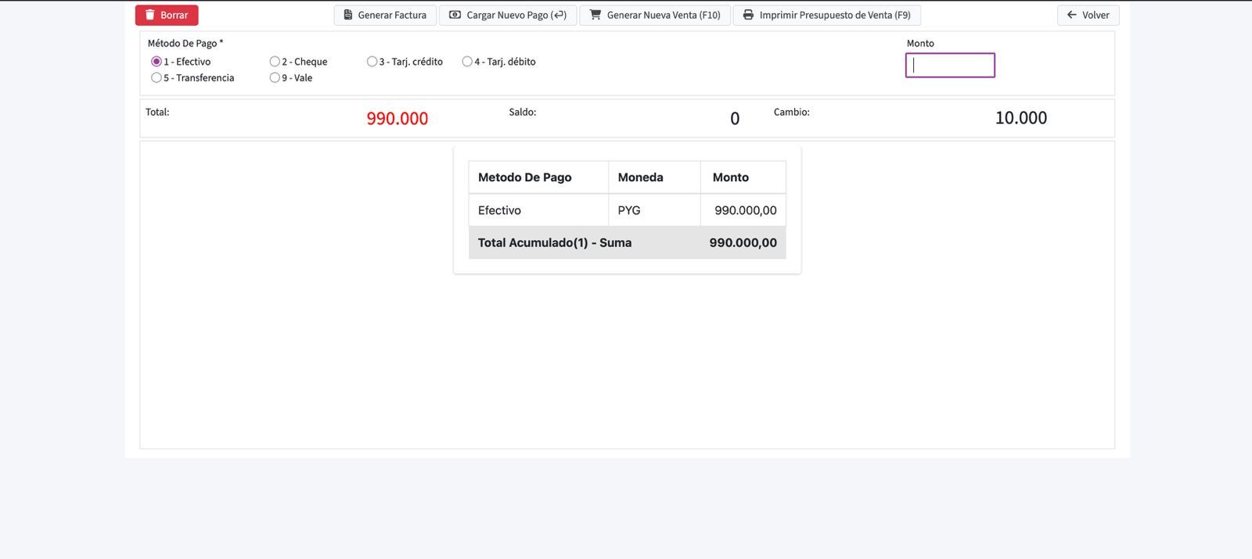Screen dimensions: 1252x559
Task: Click the back arrow icon on Volver
Action: click(x=1072, y=15)
